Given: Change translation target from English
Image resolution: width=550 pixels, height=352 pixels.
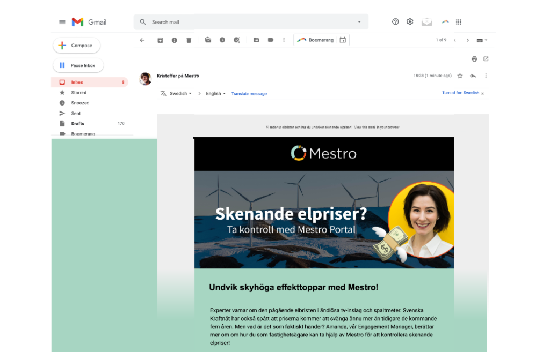Looking at the screenshot, I should click(x=214, y=93).
